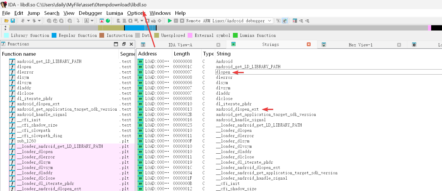Viewport: 442px width, 191px height.
Task: Open the Debugger menu
Action: coord(90,13)
